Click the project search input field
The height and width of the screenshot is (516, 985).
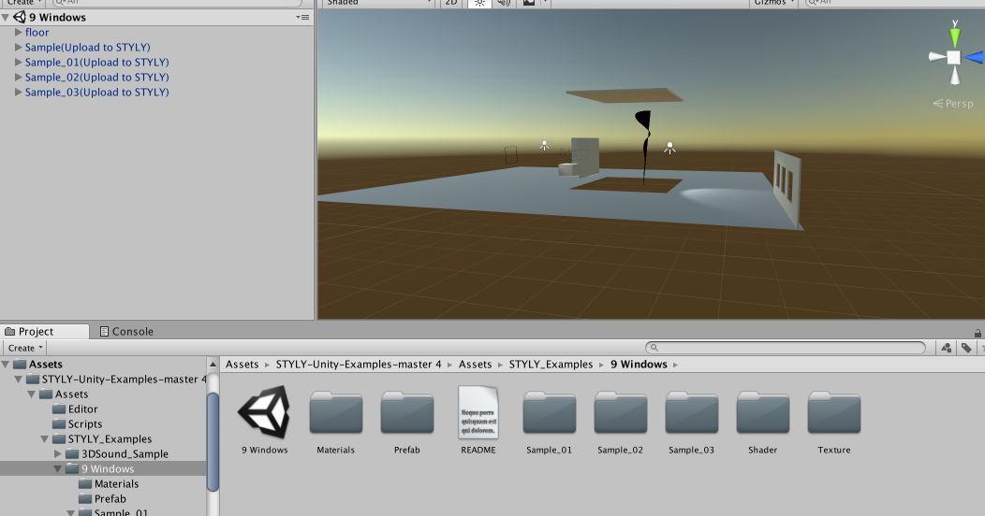point(786,348)
